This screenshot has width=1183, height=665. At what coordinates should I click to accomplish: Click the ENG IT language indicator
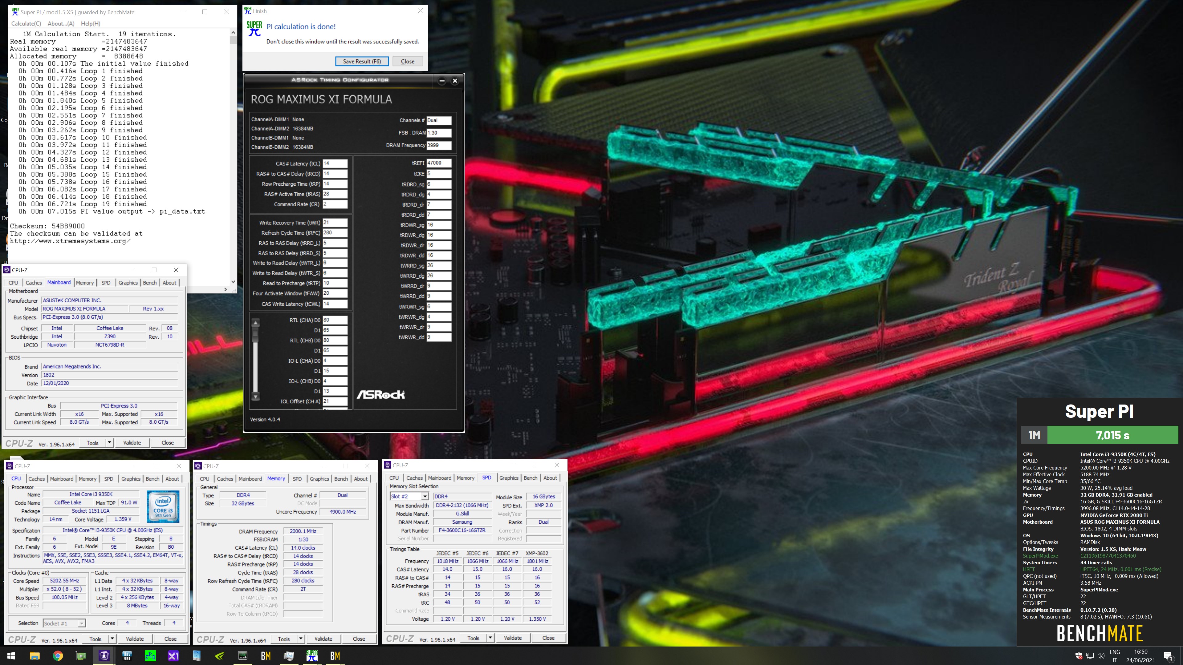click(1115, 656)
